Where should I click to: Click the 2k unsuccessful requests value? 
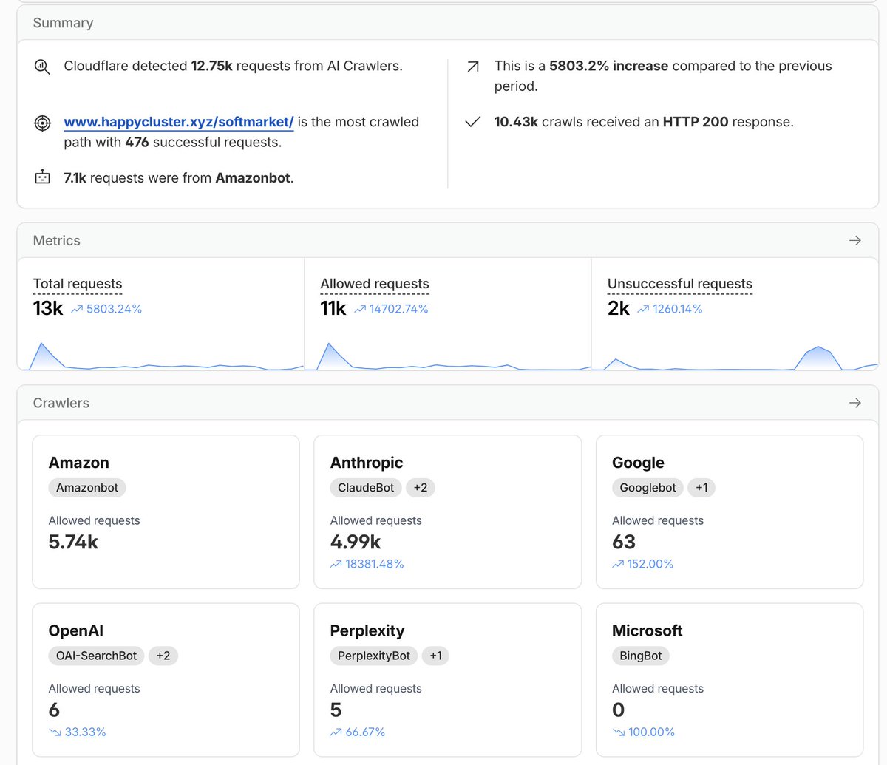coord(619,308)
